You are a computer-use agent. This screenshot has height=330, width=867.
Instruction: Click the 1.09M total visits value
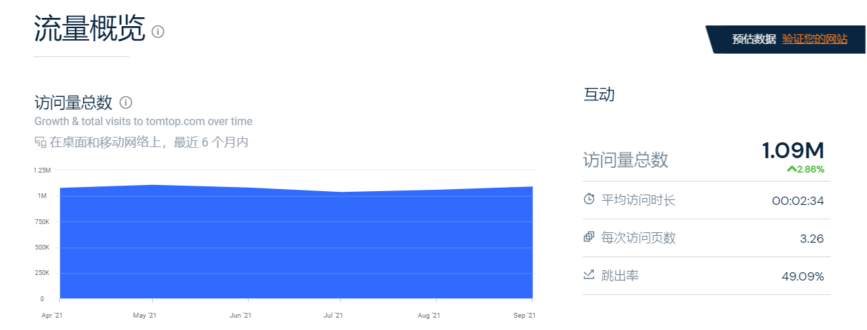coord(793,151)
